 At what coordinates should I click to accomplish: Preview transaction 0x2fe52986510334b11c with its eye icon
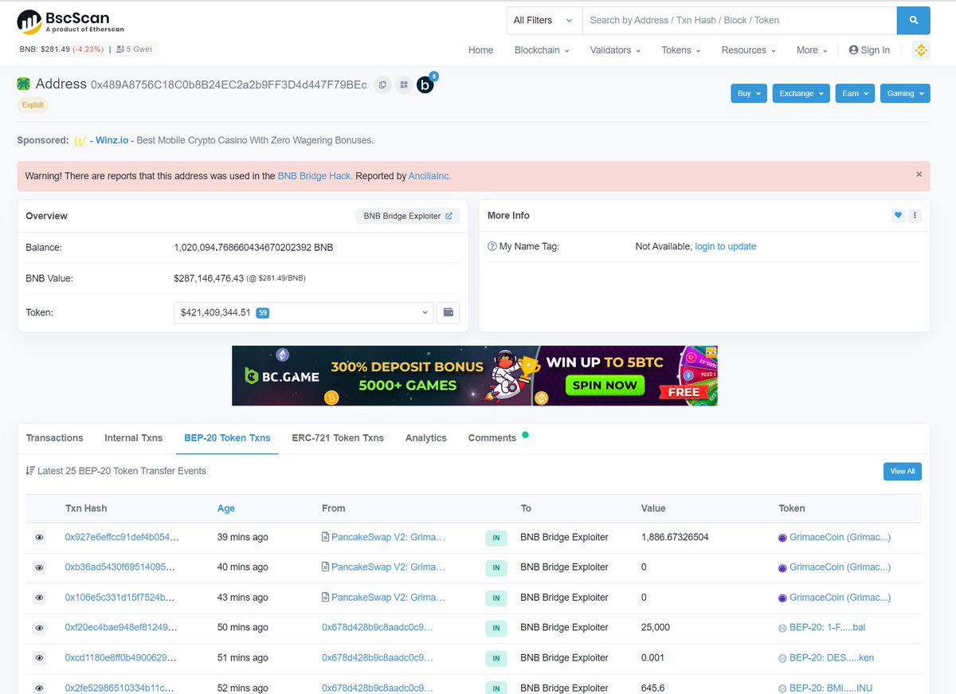39,688
